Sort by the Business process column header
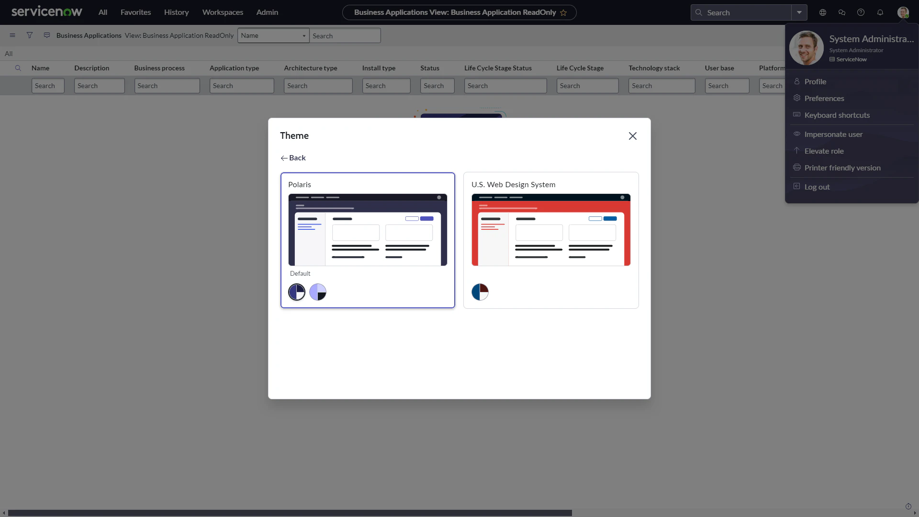This screenshot has width=919, height=517. coord(159,68)
